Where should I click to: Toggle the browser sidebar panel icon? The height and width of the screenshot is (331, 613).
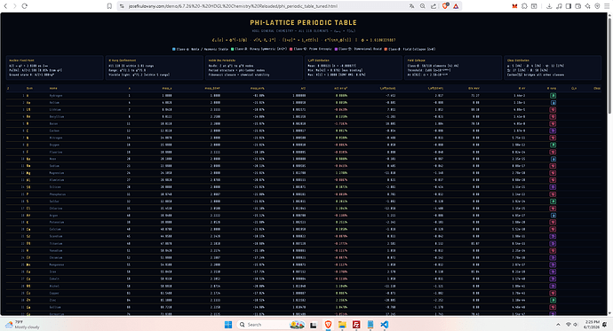569,6
